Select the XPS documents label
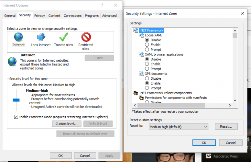 point(156,74)
